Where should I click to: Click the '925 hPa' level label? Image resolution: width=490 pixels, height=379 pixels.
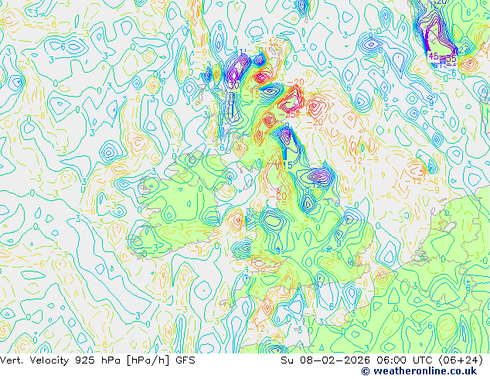point(98,360)
